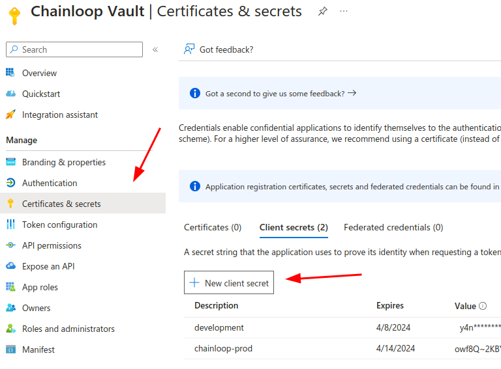Image resolution: width=501 pixels, height=369 pixels.
Task: Switch to the Certificates (0) tab
Action: point(213,227)
